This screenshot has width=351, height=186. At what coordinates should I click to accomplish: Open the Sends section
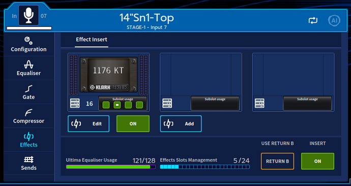[x=28, y=163]
